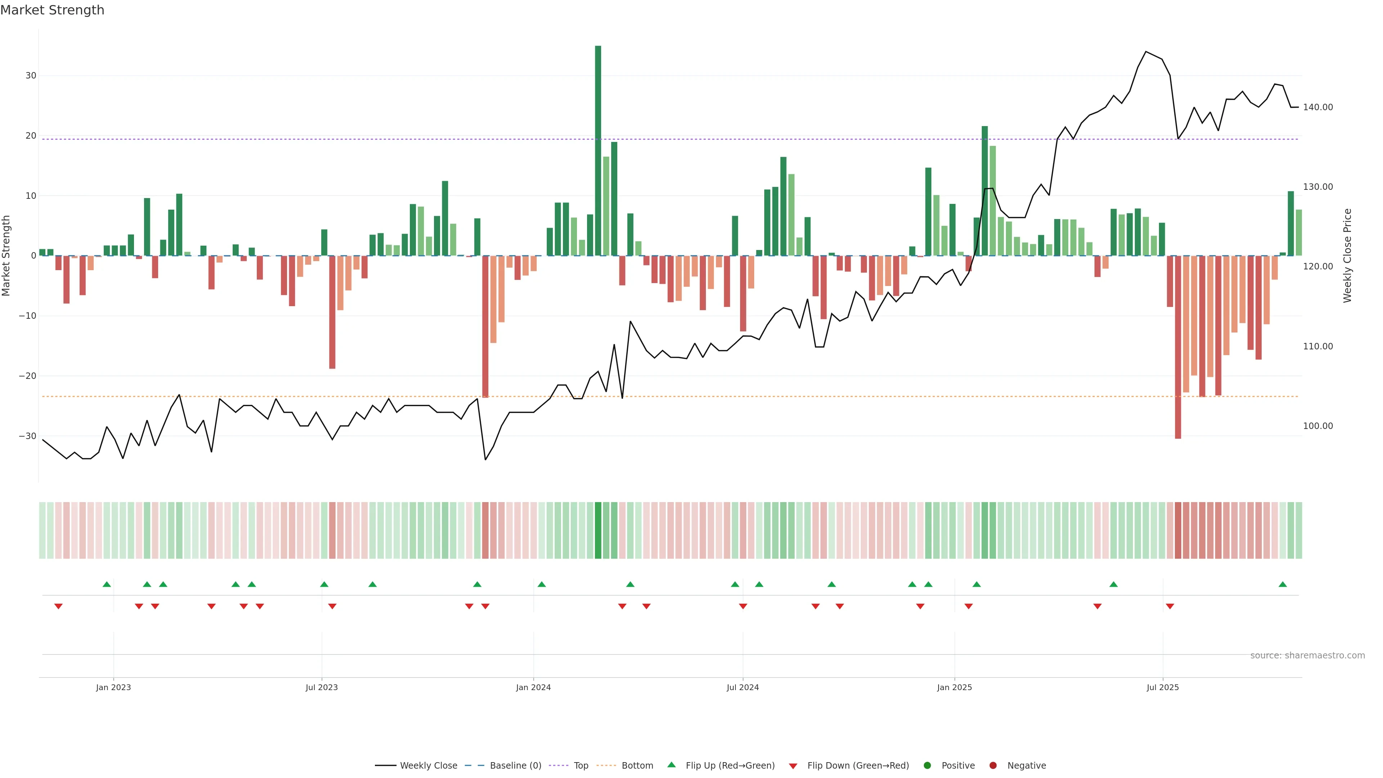
Task: Click the deepest red bar near -30
Action: (x=1178, y=347)
